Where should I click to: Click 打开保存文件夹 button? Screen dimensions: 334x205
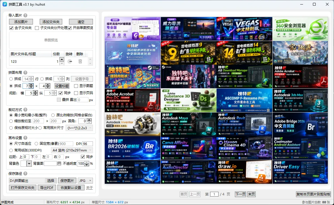tap(23, 188)
